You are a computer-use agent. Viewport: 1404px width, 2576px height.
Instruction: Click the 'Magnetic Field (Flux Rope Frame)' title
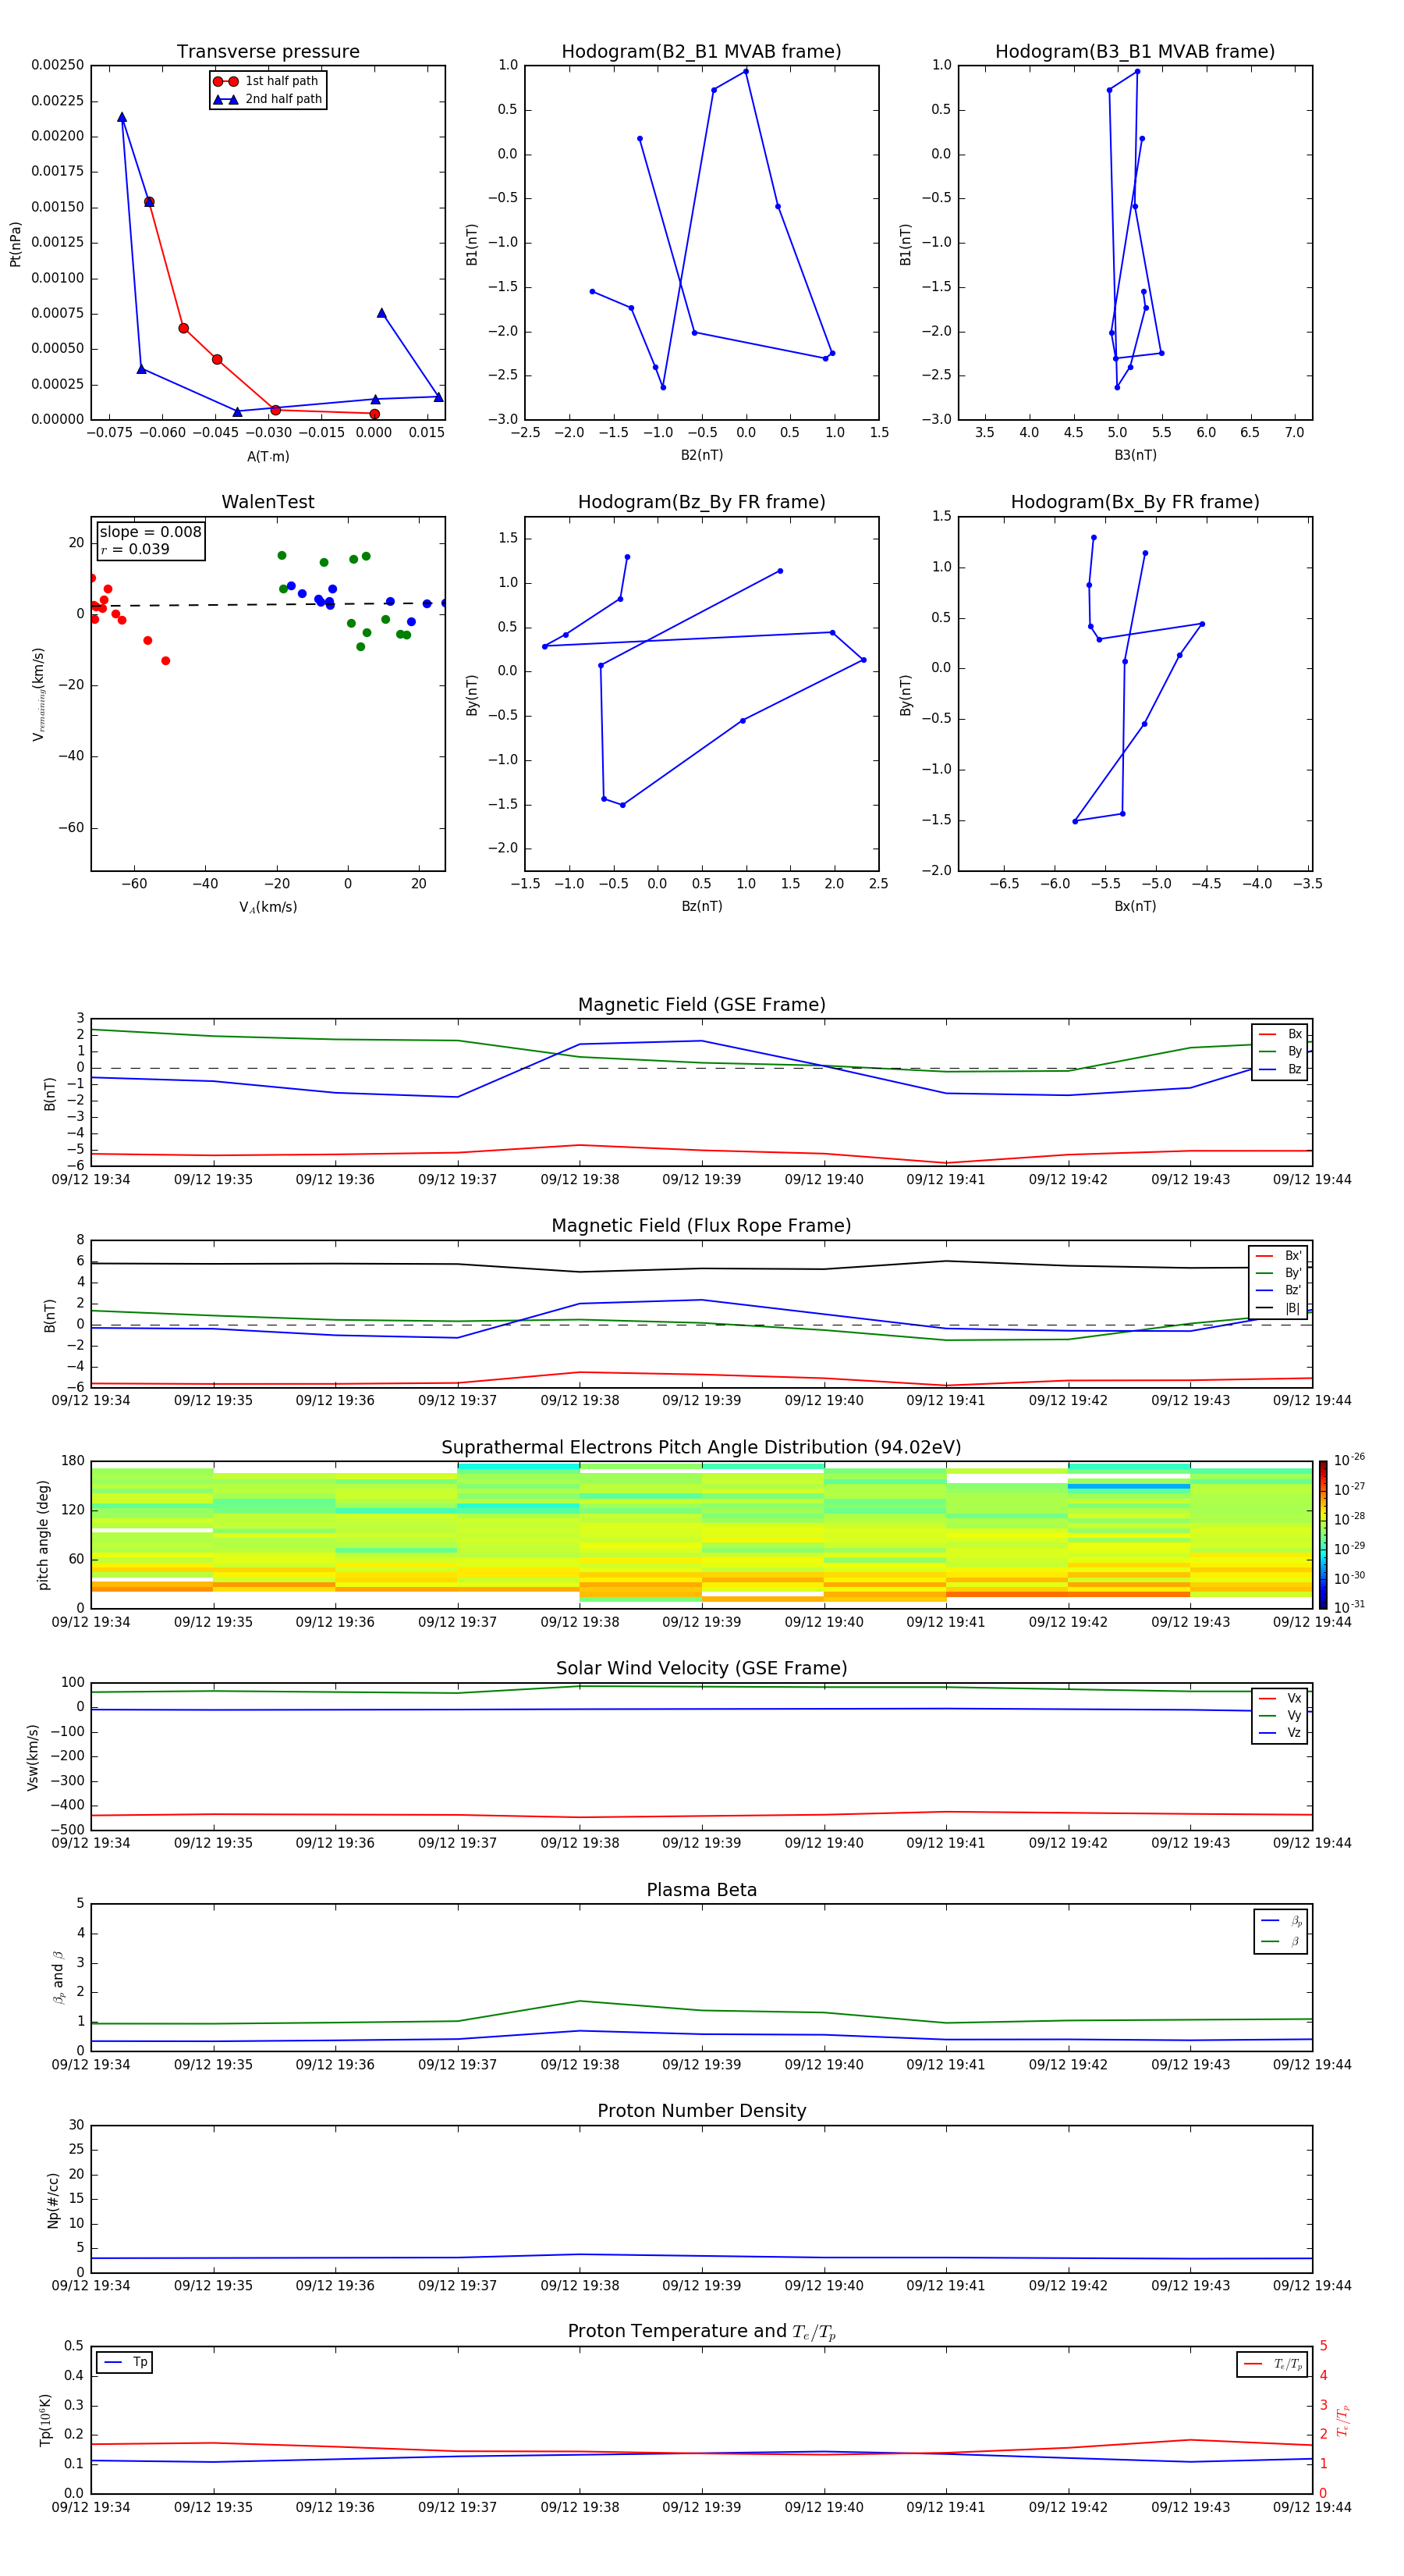[701, 1226]
